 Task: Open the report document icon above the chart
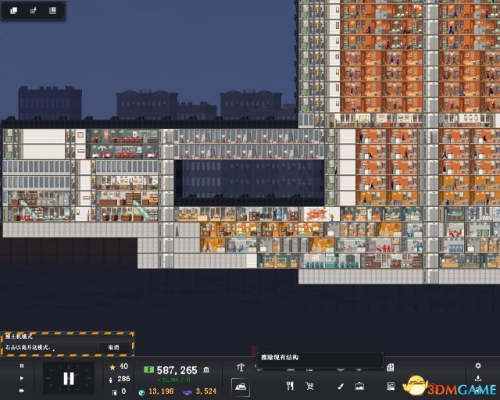click(391, 367)
